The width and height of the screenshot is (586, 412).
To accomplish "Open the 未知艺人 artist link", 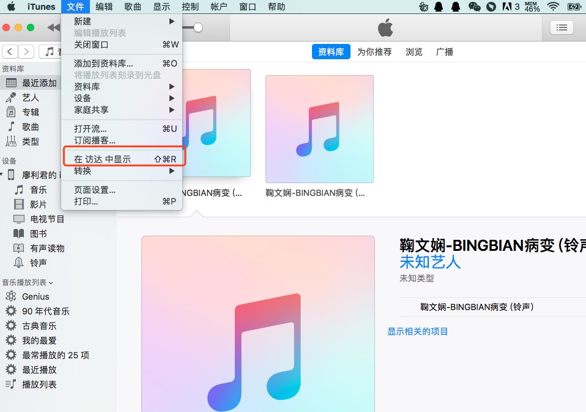I will (430, 262).
